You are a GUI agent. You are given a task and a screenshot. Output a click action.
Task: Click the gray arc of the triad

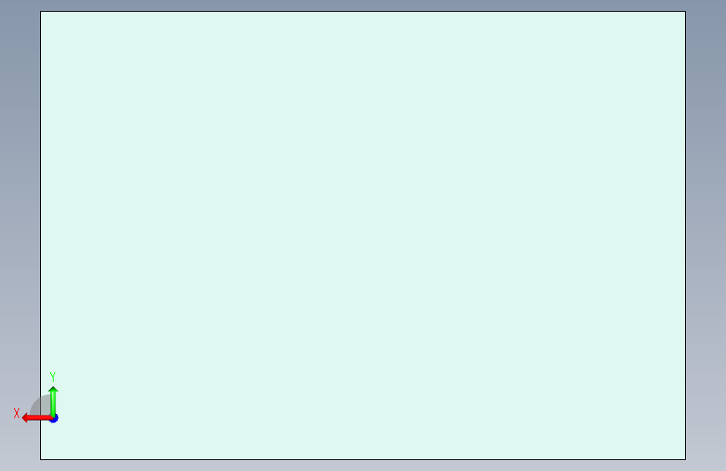coord(39,404)
